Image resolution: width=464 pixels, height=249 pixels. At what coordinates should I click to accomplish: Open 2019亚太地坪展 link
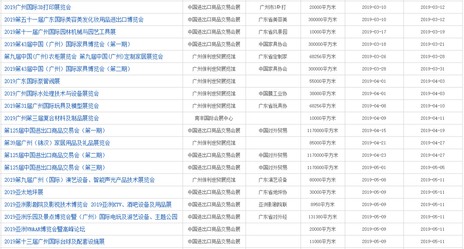pos(24,192)
